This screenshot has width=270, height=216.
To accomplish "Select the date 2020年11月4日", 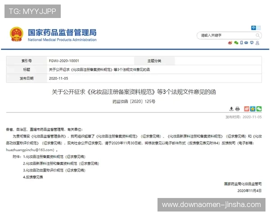I will pos(249,191).
